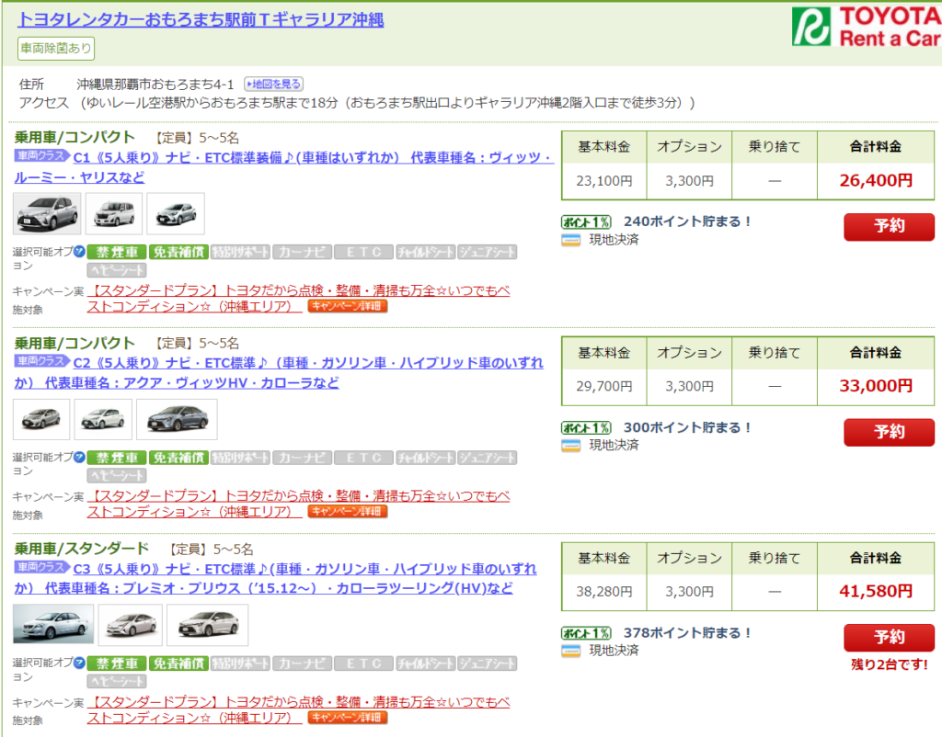The height and width of the screenshot is (737, 942).
Task: Click 免責補償 option badge in C1 plan
Action: (178, 252)
